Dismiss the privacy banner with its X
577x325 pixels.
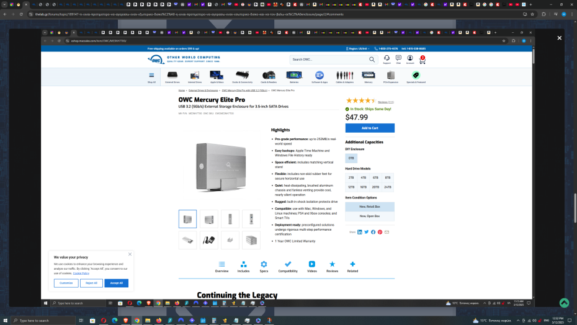[x=130, y=254]
